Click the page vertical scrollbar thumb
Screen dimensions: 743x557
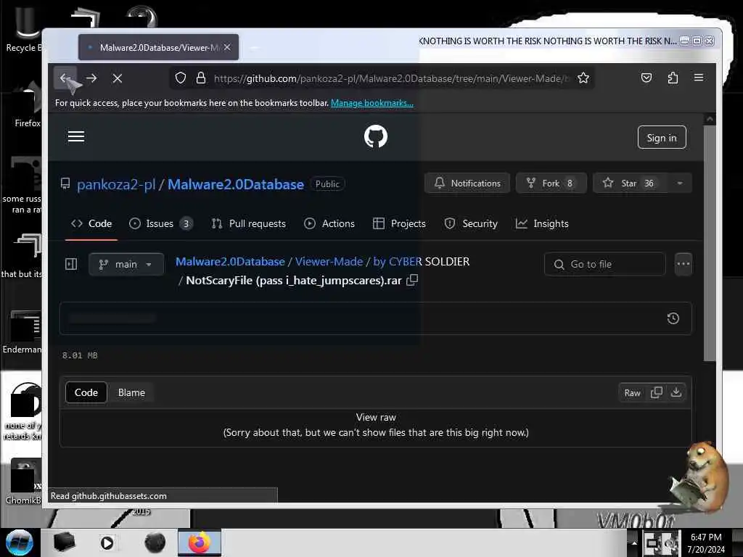click(710, 242)
